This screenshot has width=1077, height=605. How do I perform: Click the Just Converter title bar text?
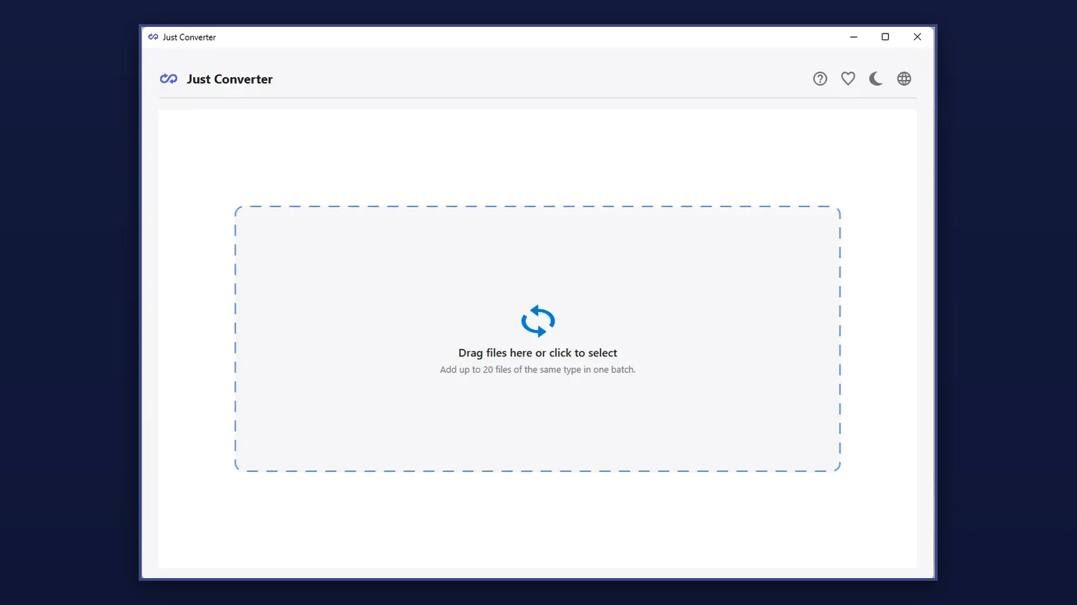[188, 37]
